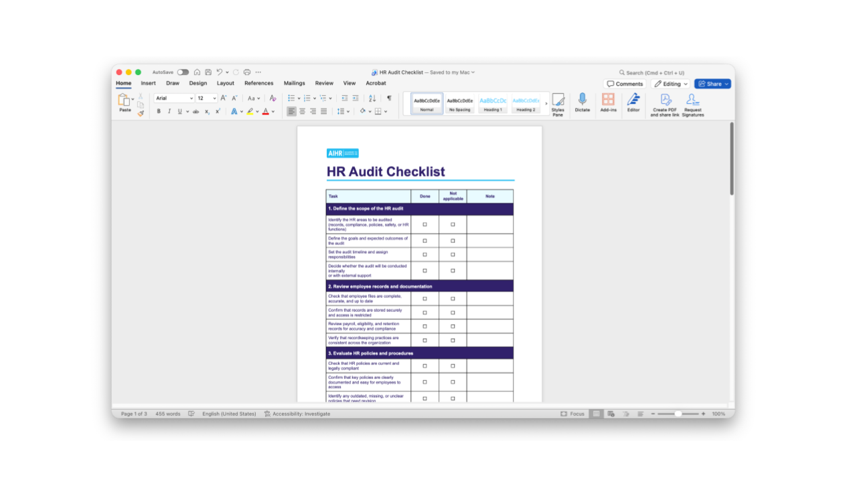Image resolution: width=857 pixels, height=482 pixels.
Task: Click Create PDF and share link
Action: click(665, 100)
